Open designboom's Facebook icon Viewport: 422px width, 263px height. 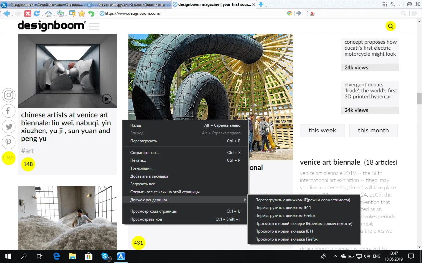9,111
